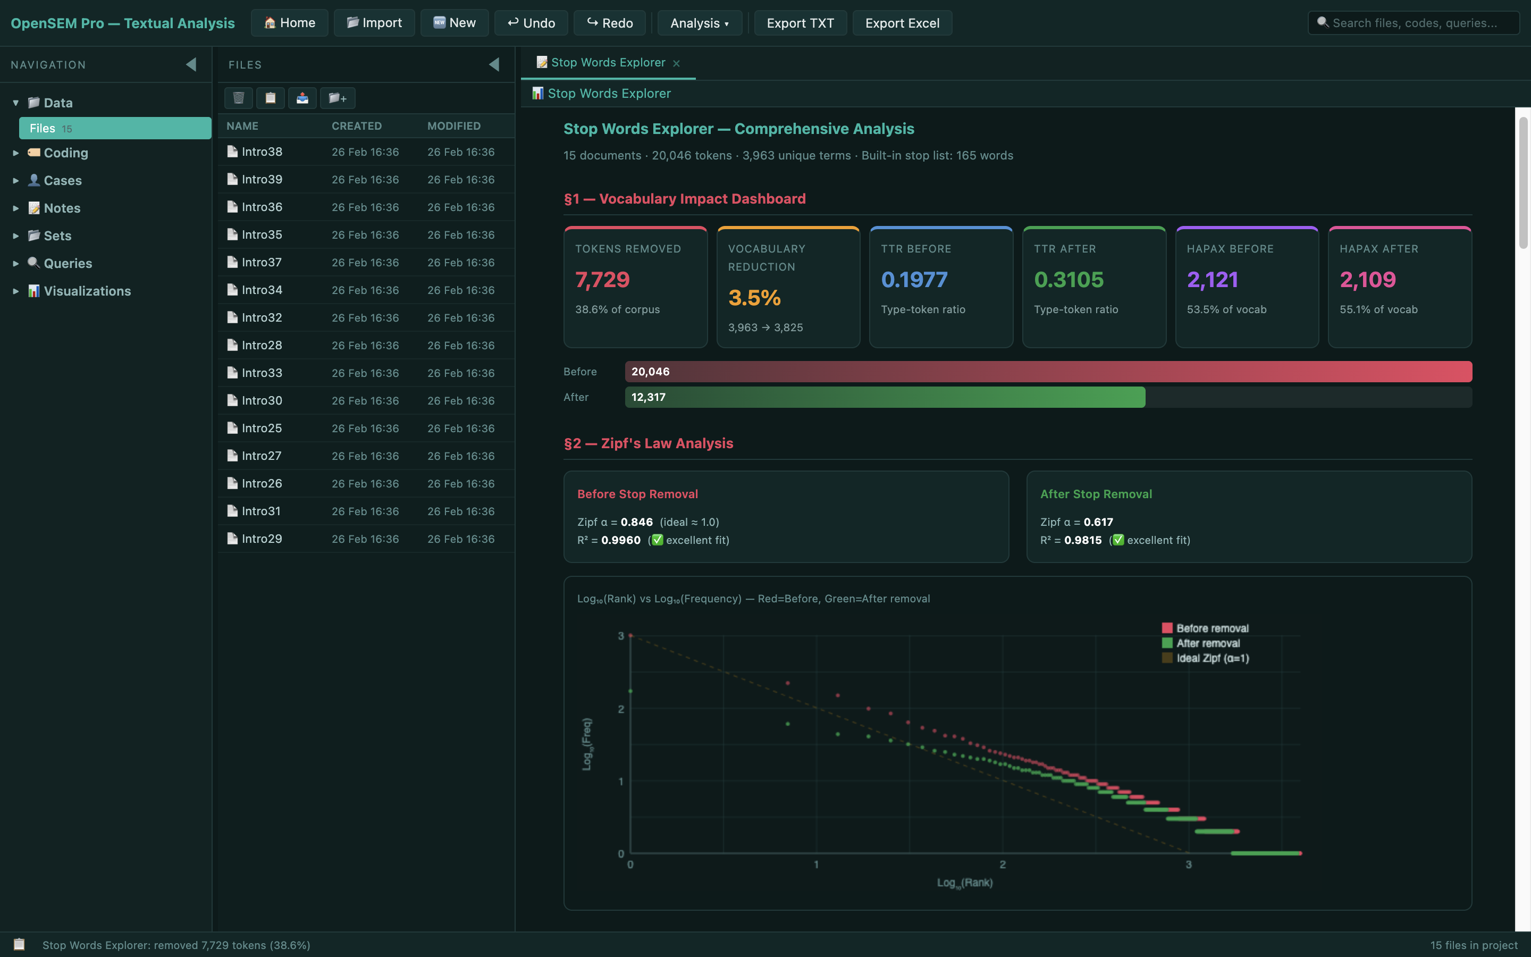Click the Undo toolbar button
The width and height of the screenshot is (1531, 957).
click(531, 23)
